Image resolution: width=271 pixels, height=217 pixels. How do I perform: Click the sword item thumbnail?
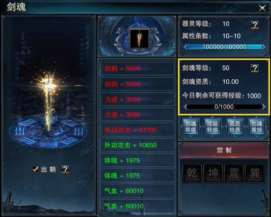point(139,38)
